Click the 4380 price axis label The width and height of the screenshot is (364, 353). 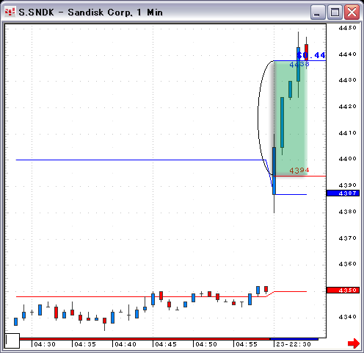(347, 212)
